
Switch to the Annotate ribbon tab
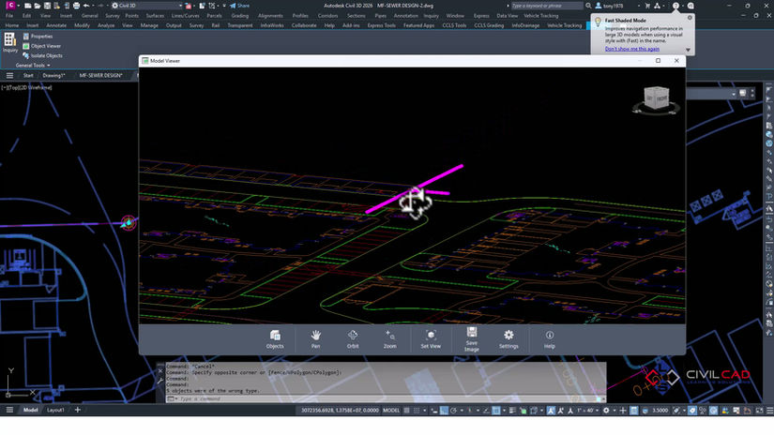[55, 25]
